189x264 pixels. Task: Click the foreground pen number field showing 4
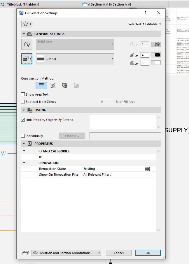click(145, 55)
